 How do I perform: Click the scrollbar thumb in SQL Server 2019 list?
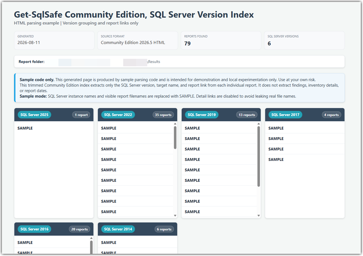(x=258, y=156)
